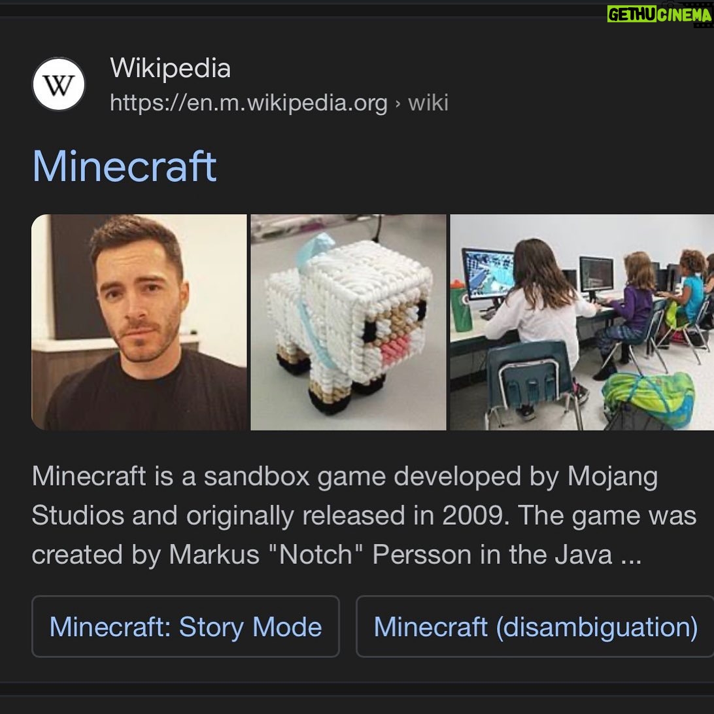The height and width of the screenshot is (714, 714).
Task: Open the classroom computers photo thumbnail
Action: [582, 322]
